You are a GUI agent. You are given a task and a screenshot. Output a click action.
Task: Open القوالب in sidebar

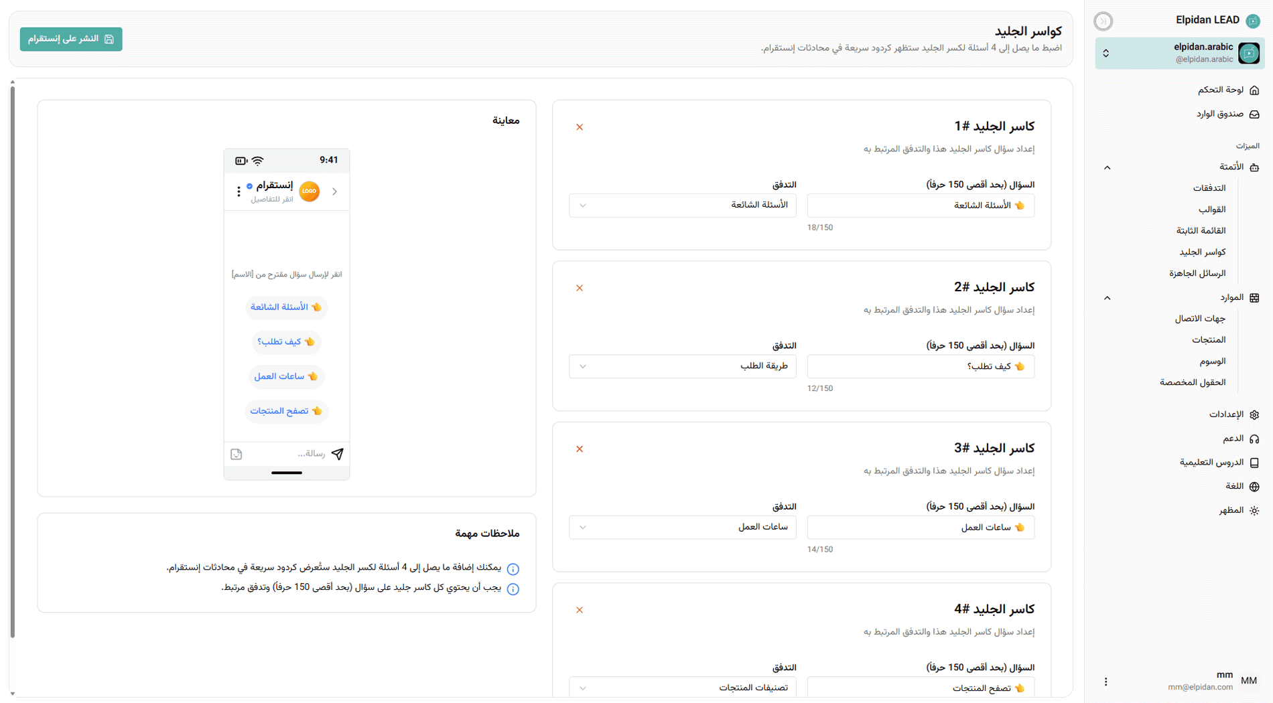[x=1212, y=210]
